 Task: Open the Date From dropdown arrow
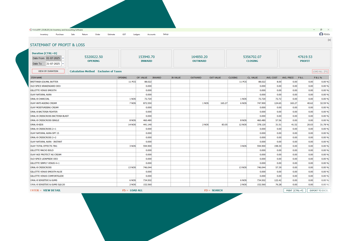[x=63, y=58]
